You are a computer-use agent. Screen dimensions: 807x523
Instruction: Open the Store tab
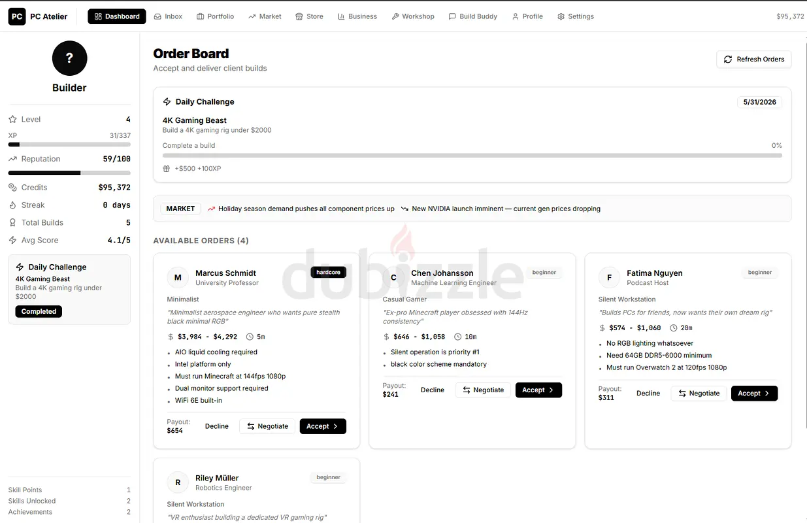[309, 16]
